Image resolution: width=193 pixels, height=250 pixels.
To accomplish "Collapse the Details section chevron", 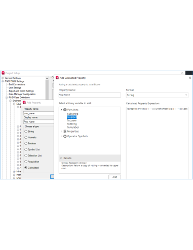I will click(61, 158).
